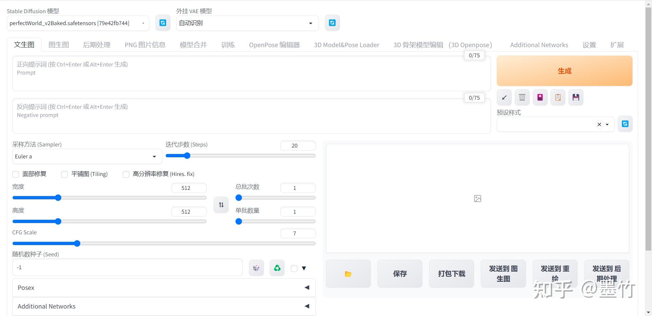Open the Sampler dropdown showing Euler a

(x=87, y=156)
